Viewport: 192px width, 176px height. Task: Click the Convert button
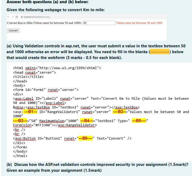(13, 31)
